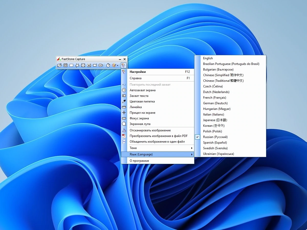Viewport: 307px width, 230px height.
Task: Set delay timer before capture
Action: click(108, 65)
